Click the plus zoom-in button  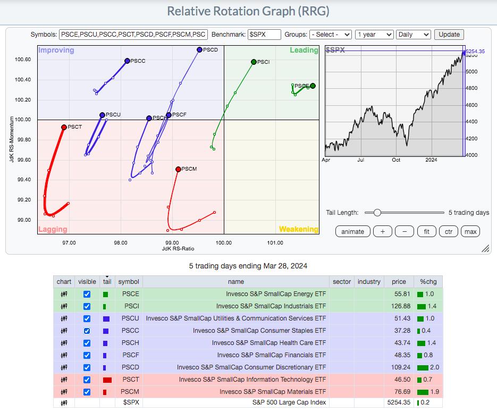pyautogui.click(x=382, y=231)
